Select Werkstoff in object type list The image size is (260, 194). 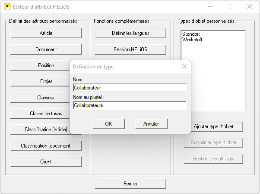pos(192,40)
